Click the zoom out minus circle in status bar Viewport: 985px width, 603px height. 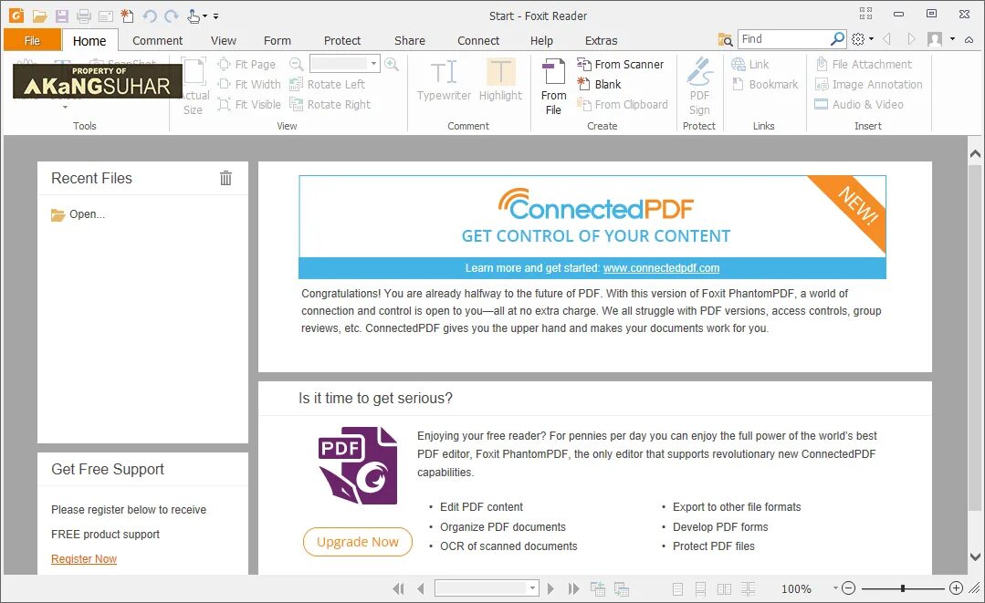pyautogui.click(x=849, y=587)
